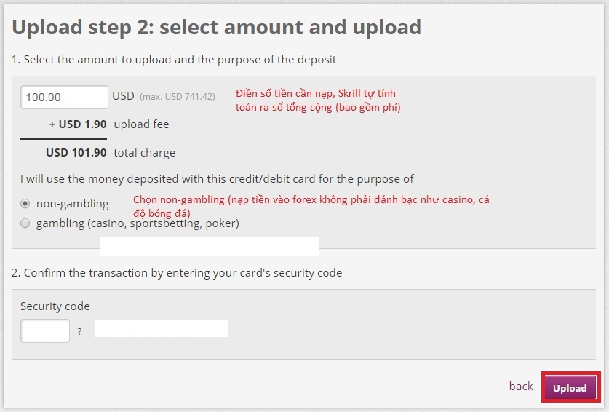Click the step 2 'Confirm the transaction' instruction
This screenshot has width=609, height=412.
pyautogui.click(x=177, y=273)
